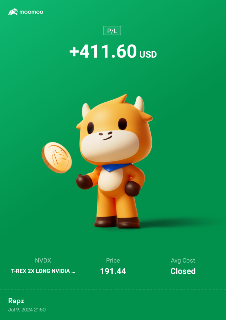Image resolution: width=226 pixels, height=320 pixels.
Task: Click the mascot's right horn
Action: click(x=139, y=104)
